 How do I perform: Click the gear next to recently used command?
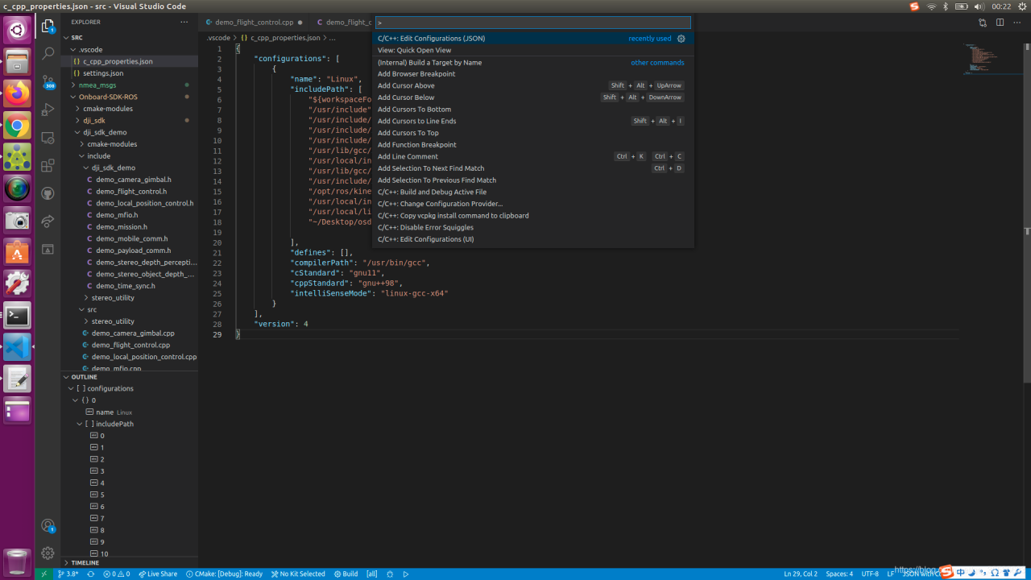click(x=681, y=39)
